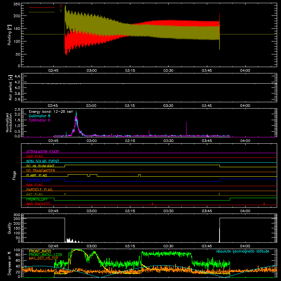Click the olive Y legend line
The image size is (281, 281).
coord(42,12)
